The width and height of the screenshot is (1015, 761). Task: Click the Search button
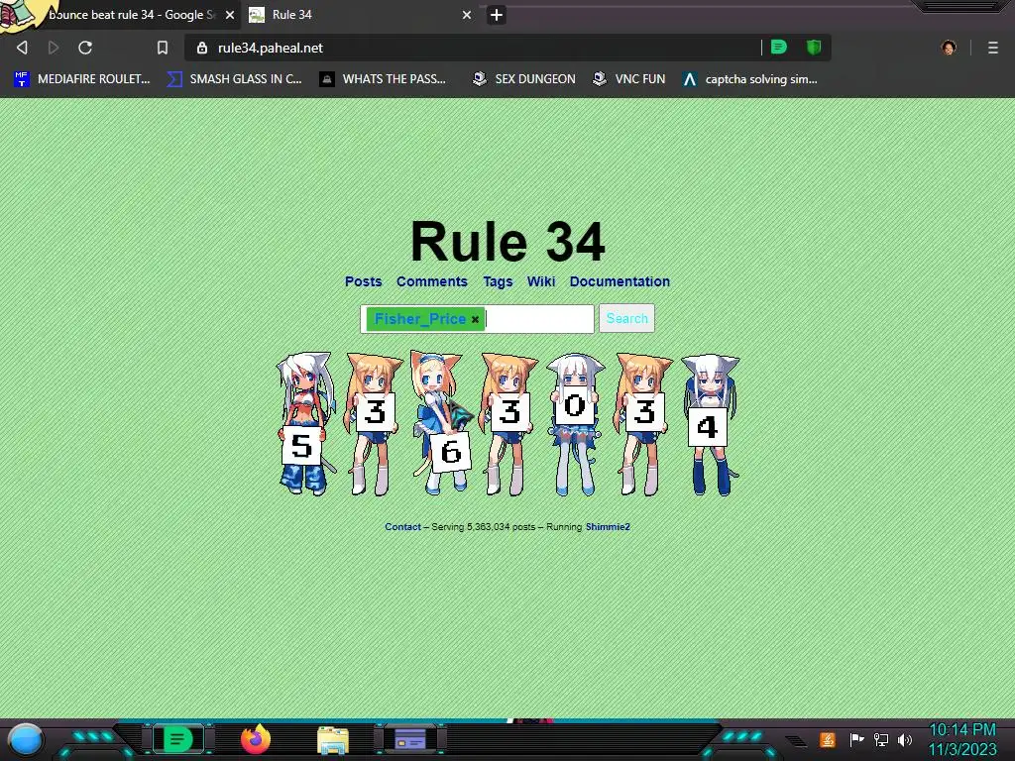[x=626, y=318]
